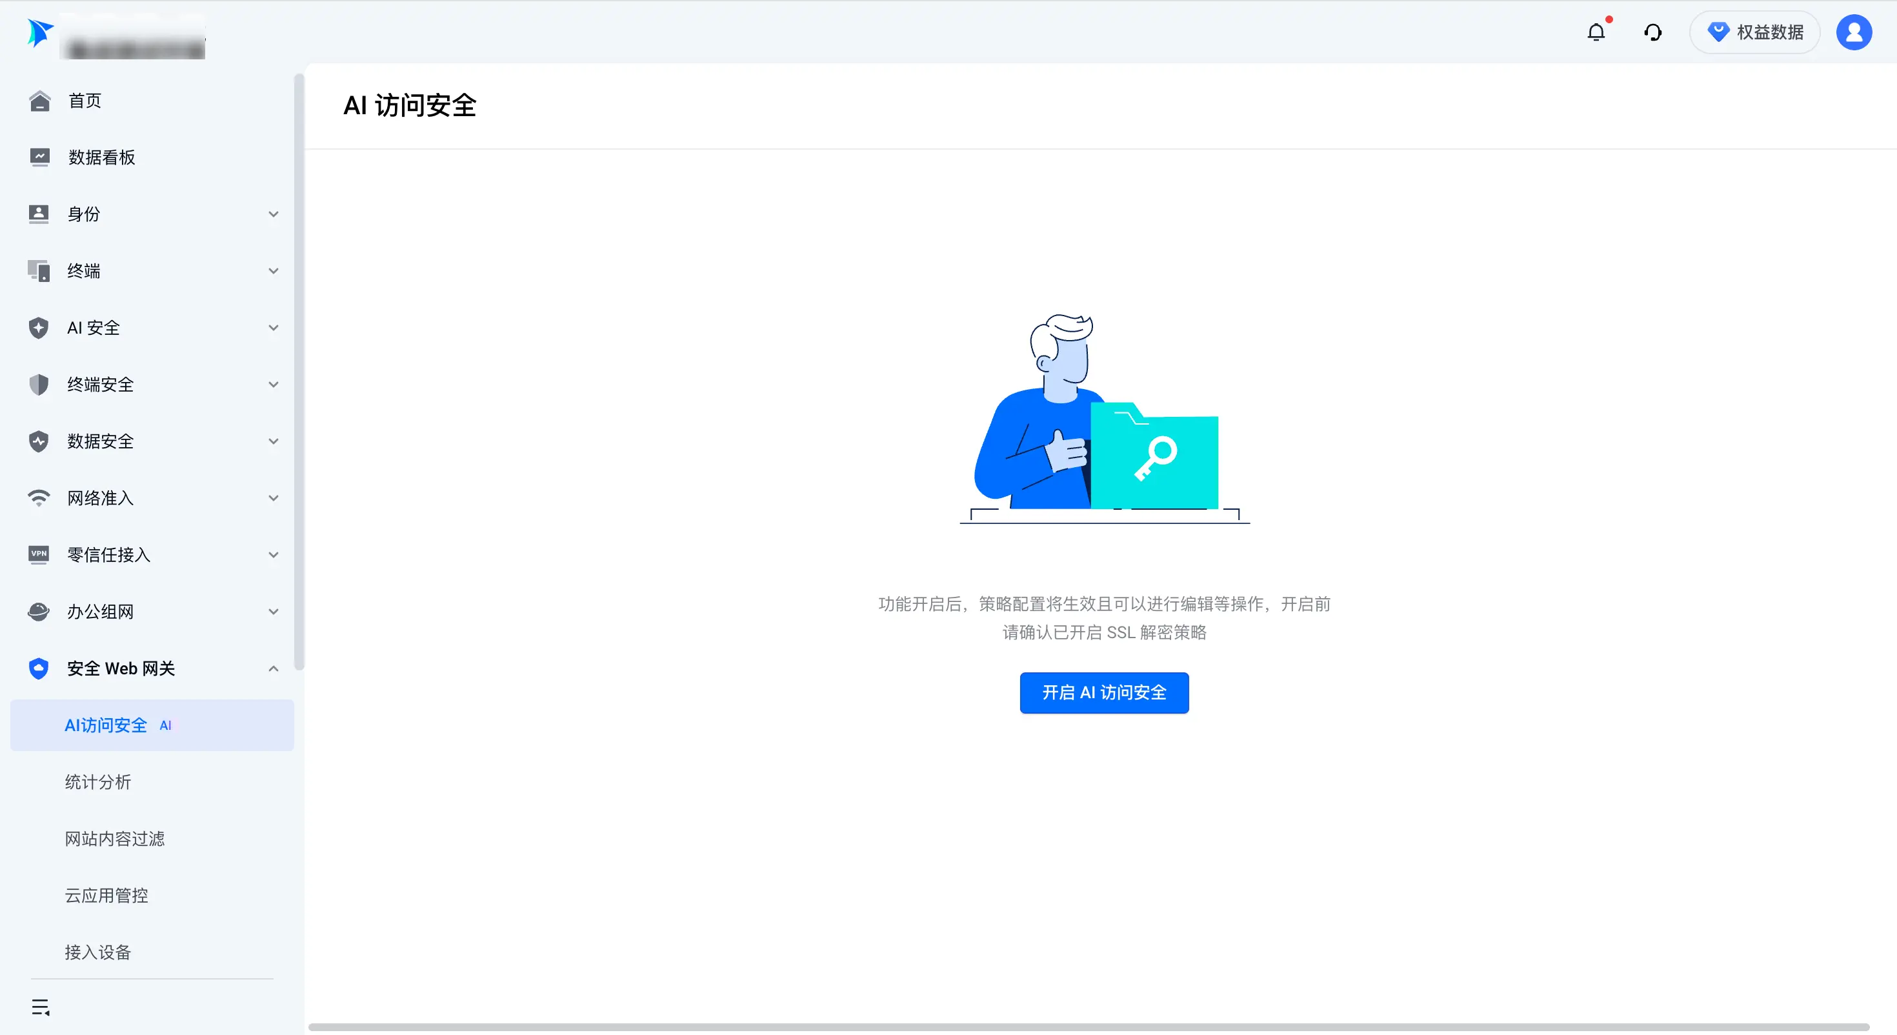The image size is (1897, 1035).
Task: Open the 云应用管控 submenu item
Action: 152,895
